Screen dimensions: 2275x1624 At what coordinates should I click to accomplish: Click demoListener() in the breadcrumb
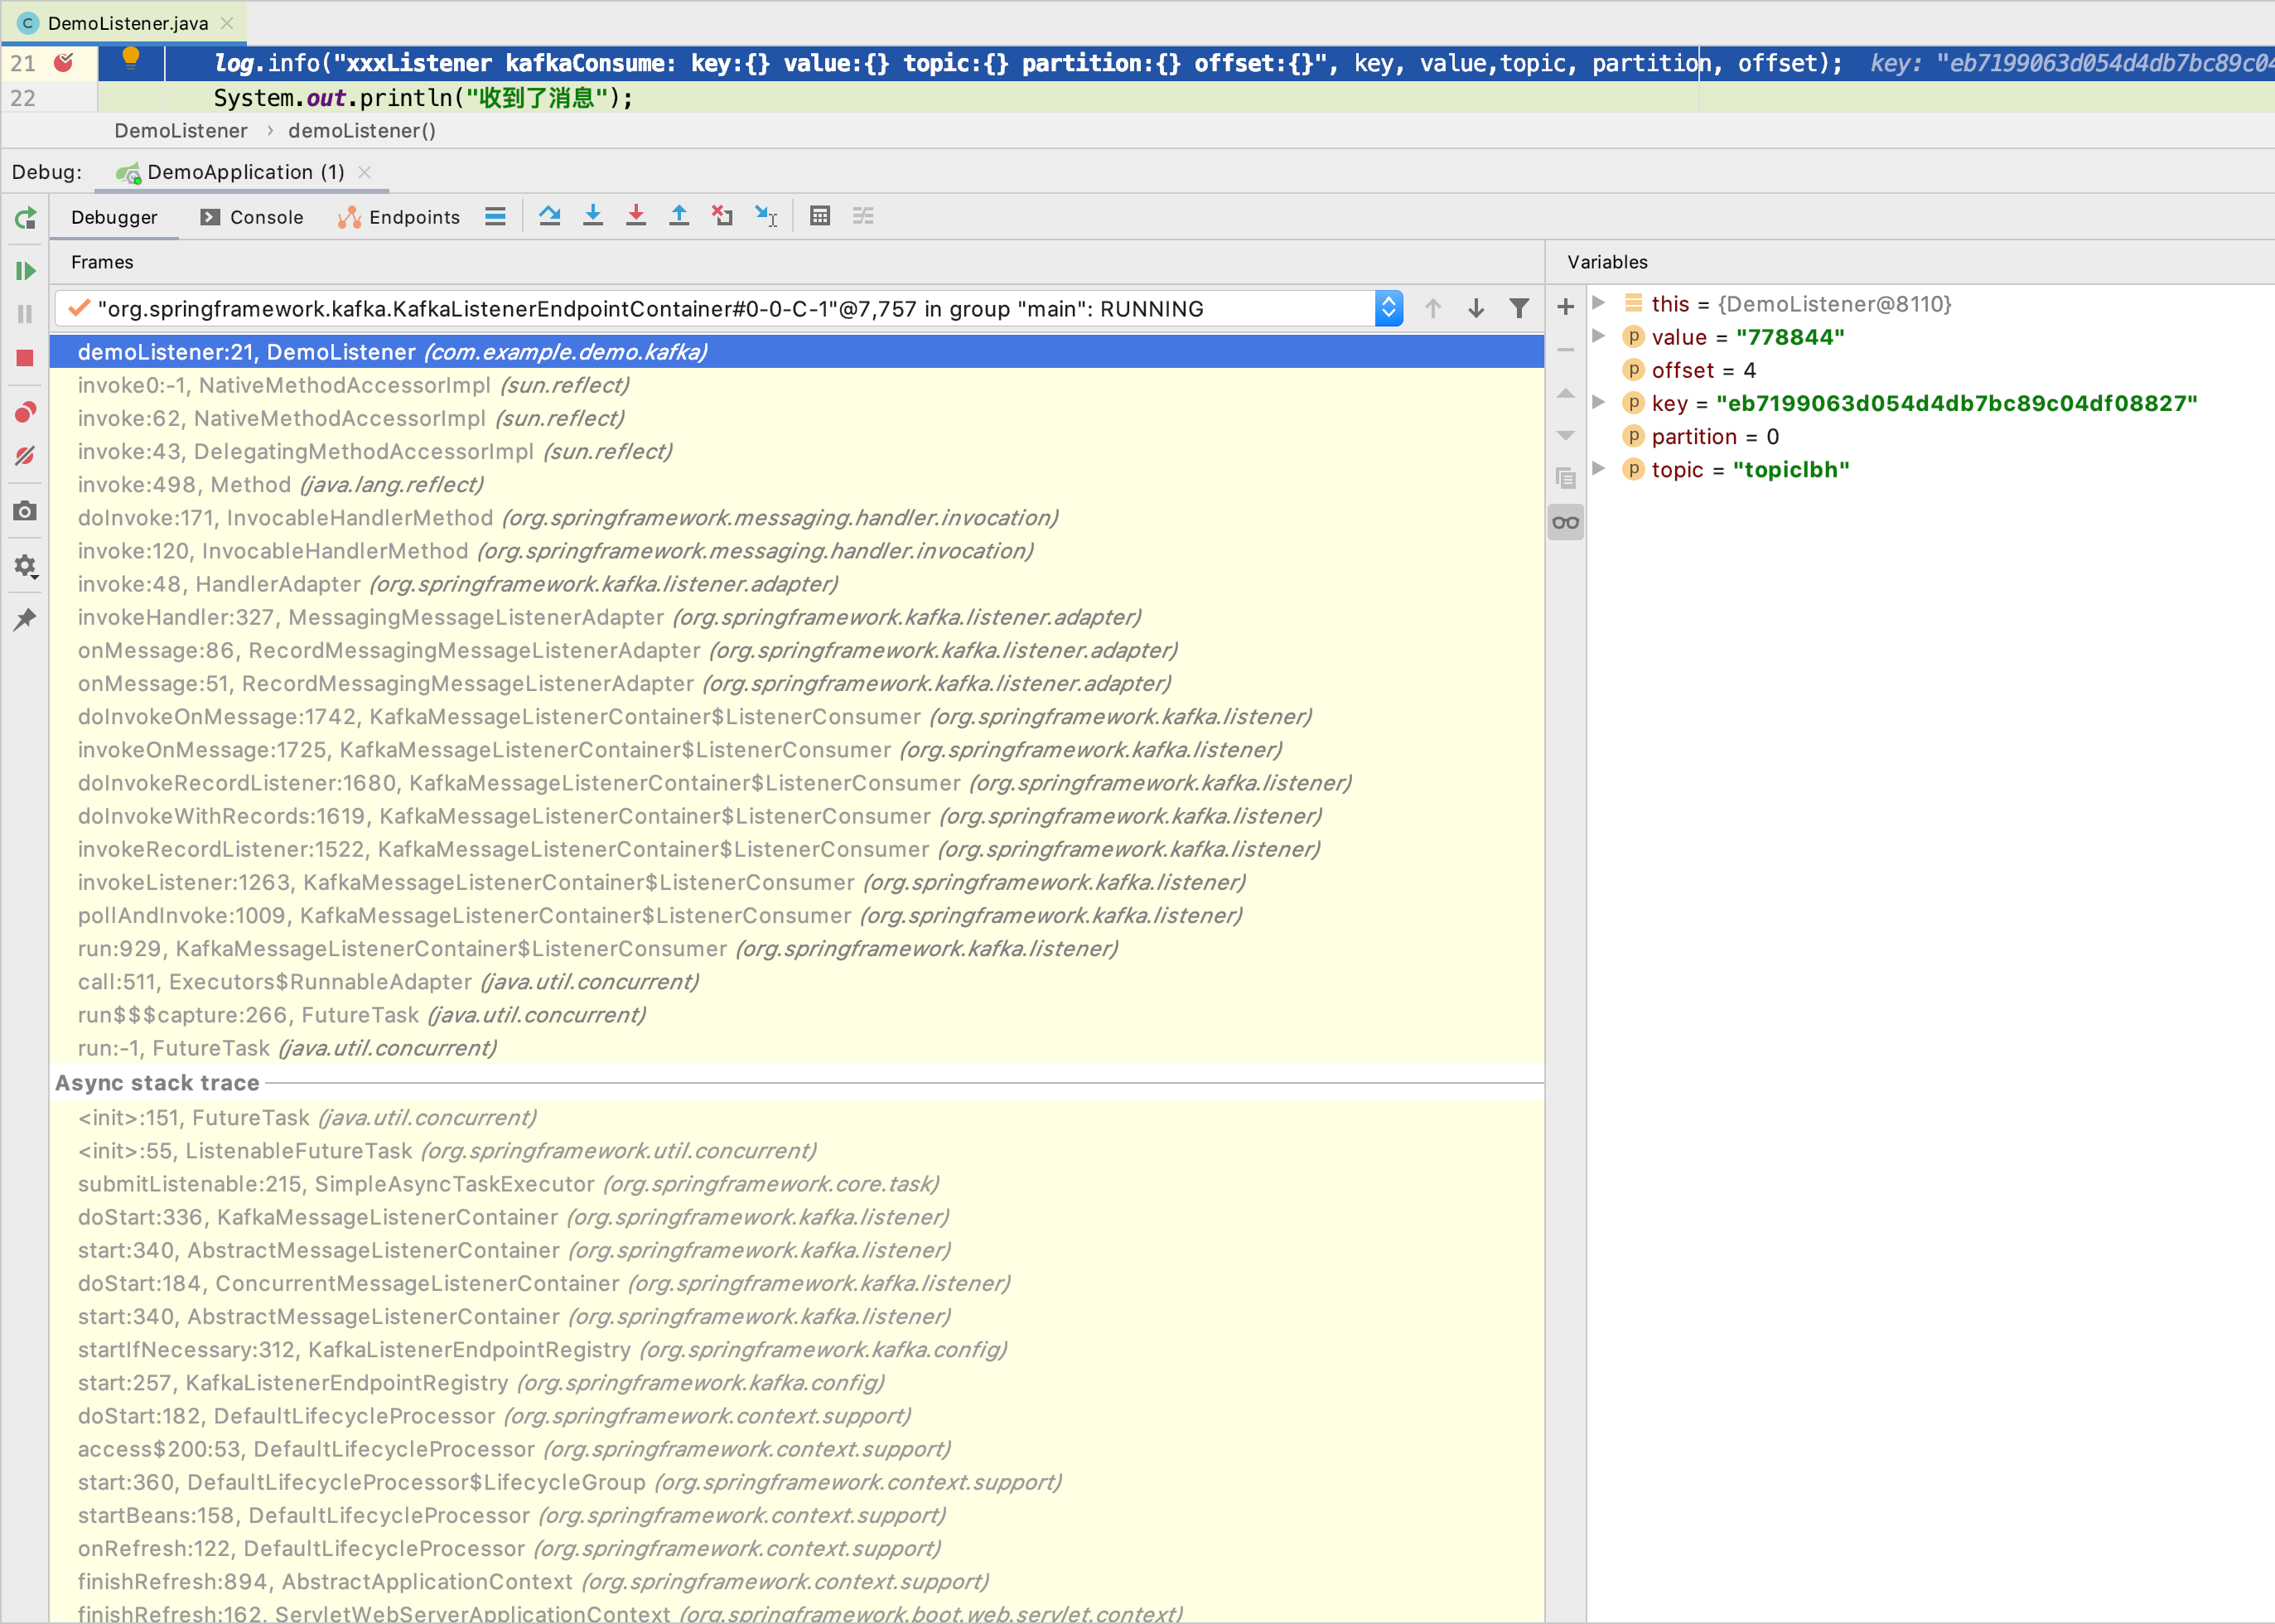[362, 131]
